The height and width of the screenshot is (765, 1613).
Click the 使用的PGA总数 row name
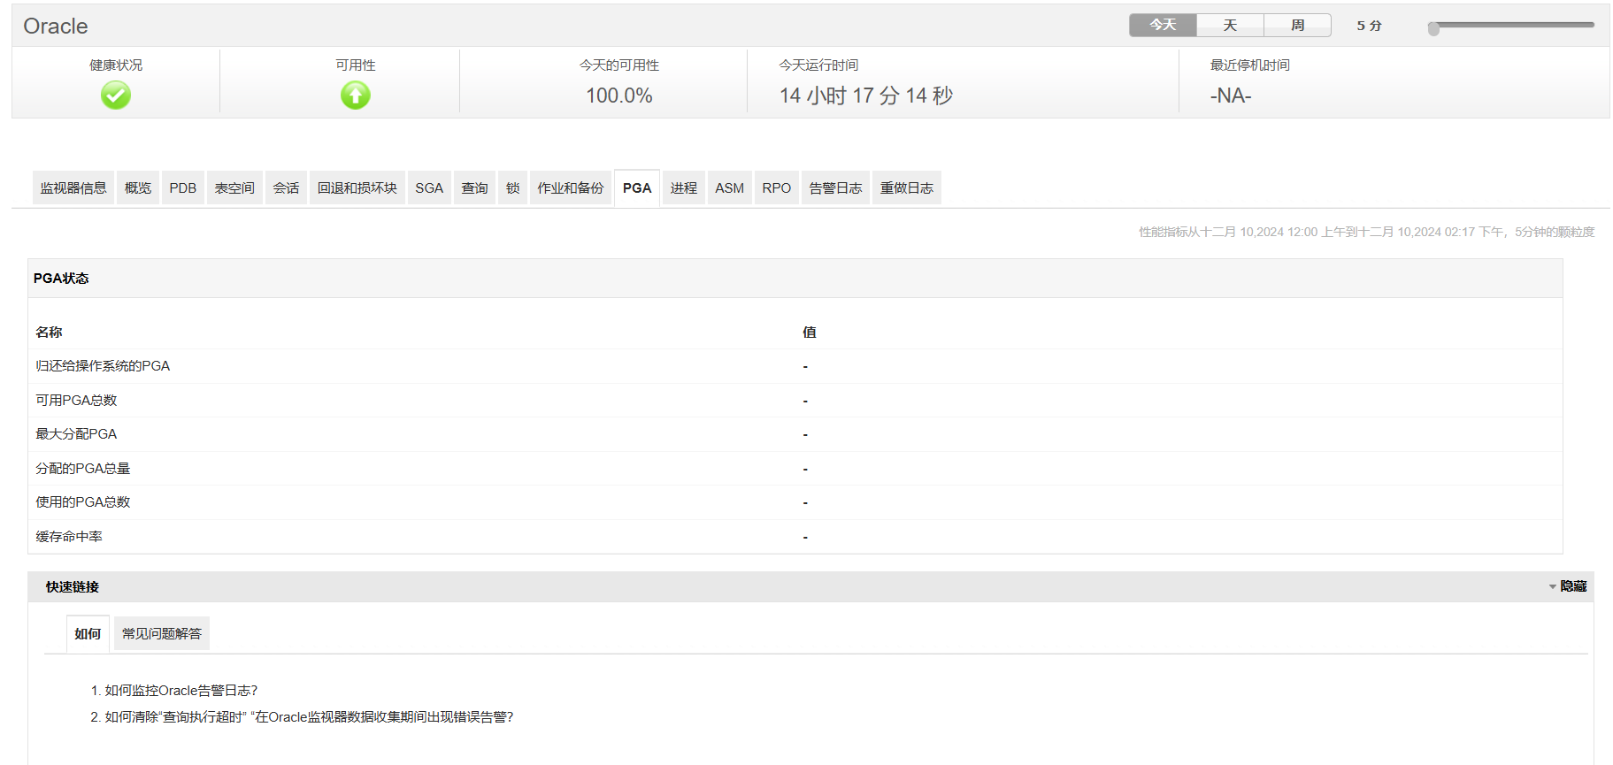[x=83, y=502]
